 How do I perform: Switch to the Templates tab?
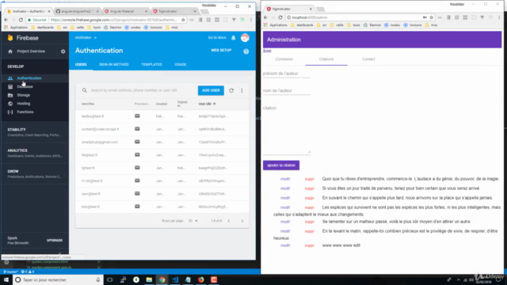[x=151, y=65]
